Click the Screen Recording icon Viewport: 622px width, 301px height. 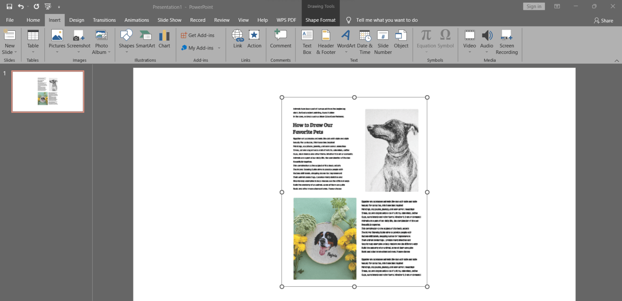click(506, 42)
